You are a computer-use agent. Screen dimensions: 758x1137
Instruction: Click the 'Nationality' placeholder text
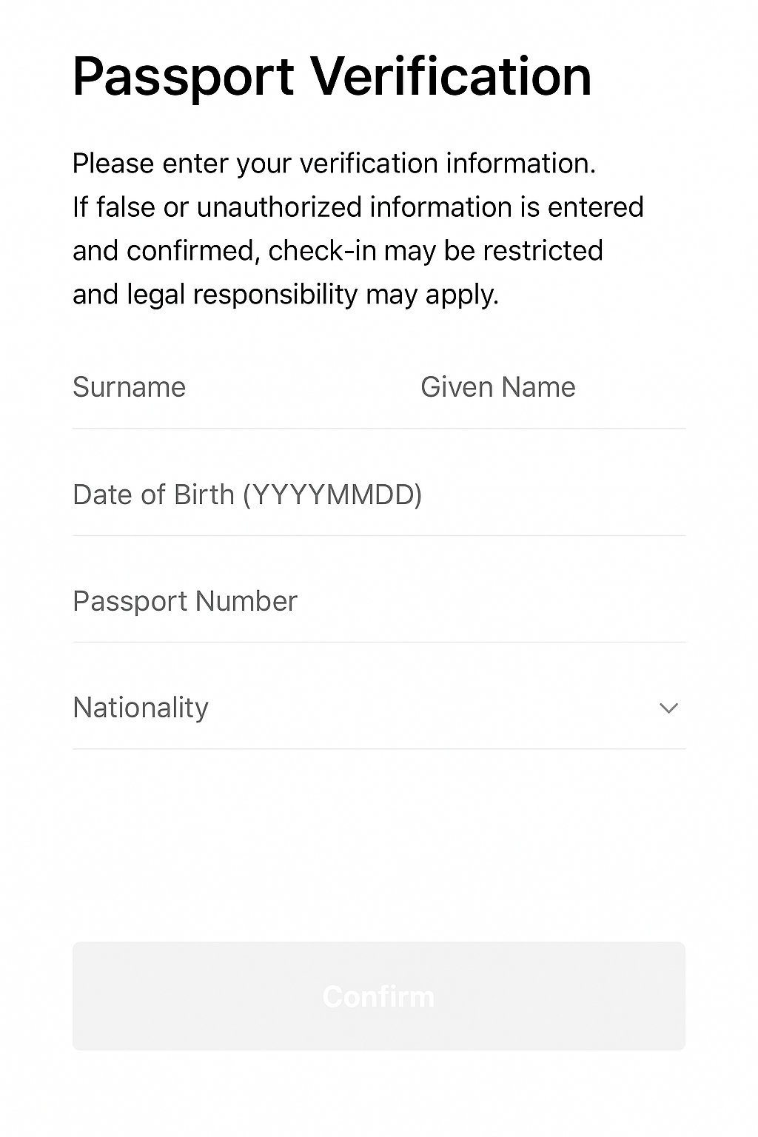pyautogui.click(x=141, y=708)
